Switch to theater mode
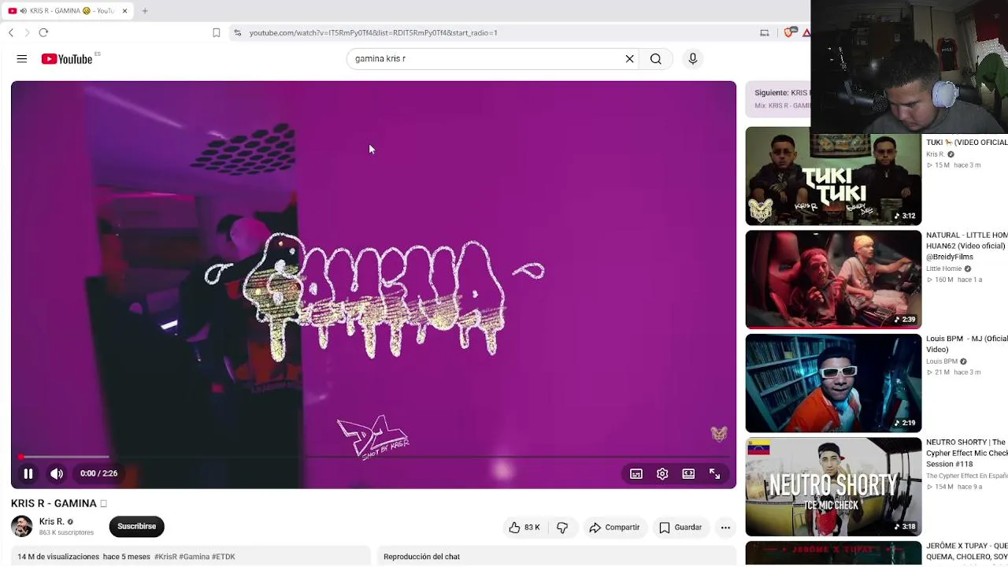 click(x=688, y=474)
